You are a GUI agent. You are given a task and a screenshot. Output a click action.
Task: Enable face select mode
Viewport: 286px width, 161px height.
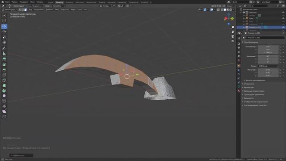click(25, 10)
